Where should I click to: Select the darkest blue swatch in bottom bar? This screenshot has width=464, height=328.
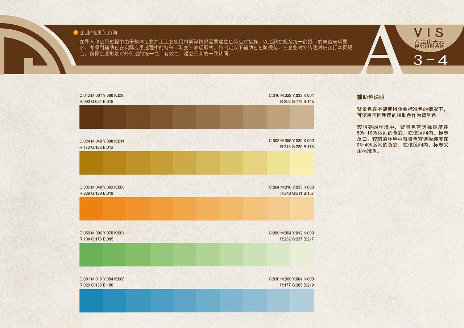tap(91, 301)
